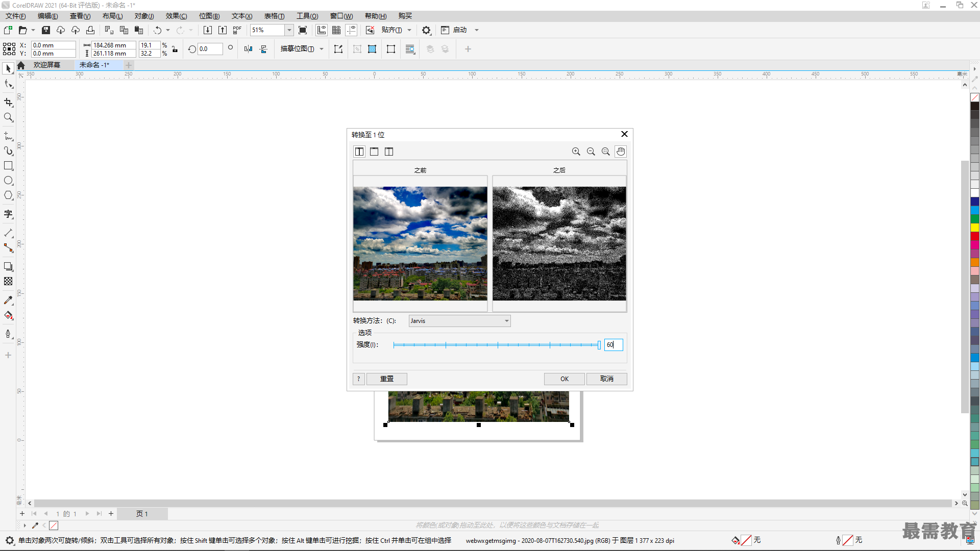Select the Interactive Fill tool
Screen dimensions: 980x551
click(8, 315)
